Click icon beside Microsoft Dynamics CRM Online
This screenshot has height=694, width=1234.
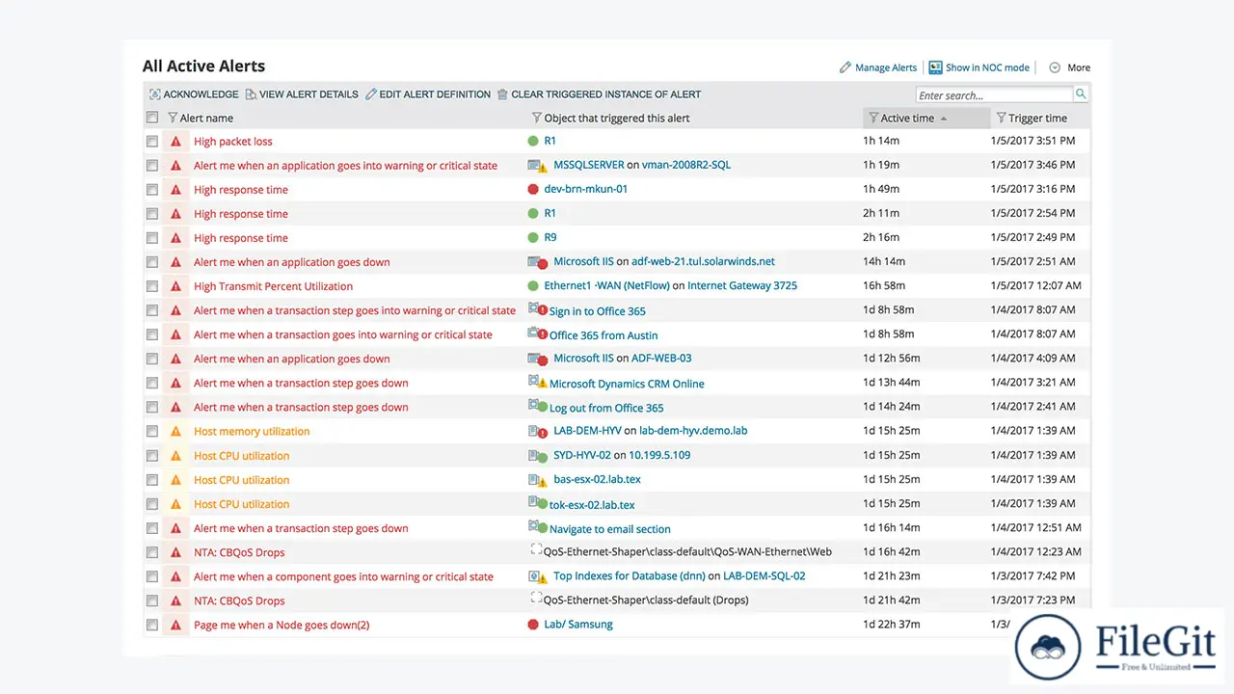point(538,383)
